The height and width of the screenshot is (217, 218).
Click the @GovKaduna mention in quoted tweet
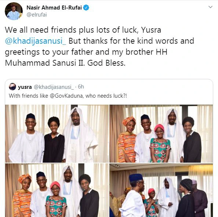click(x=67, y=96)
